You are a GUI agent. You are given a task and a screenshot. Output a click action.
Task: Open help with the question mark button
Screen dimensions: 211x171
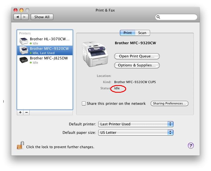click(191, 145)
